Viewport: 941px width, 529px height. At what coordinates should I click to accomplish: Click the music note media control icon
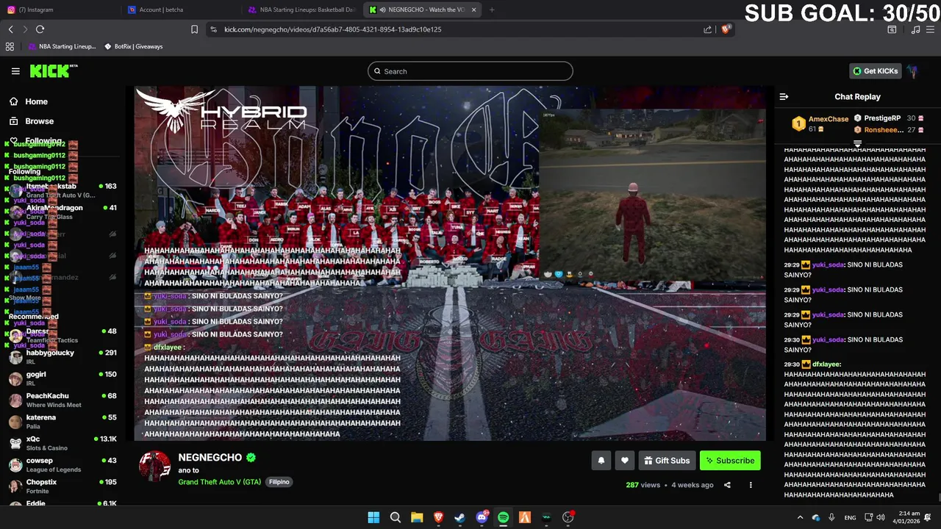coord(915,29)
